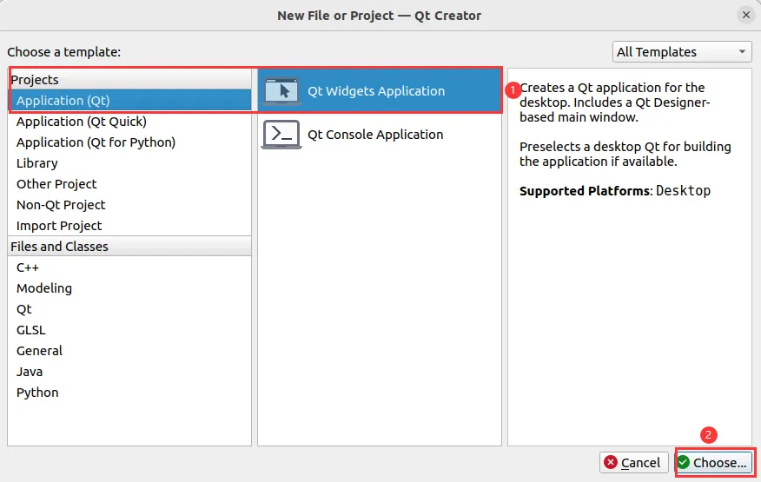Viewport: 761px width, 482px height.
Task: Open the All Templates dropdown
Action: click(x=682, y=51)
